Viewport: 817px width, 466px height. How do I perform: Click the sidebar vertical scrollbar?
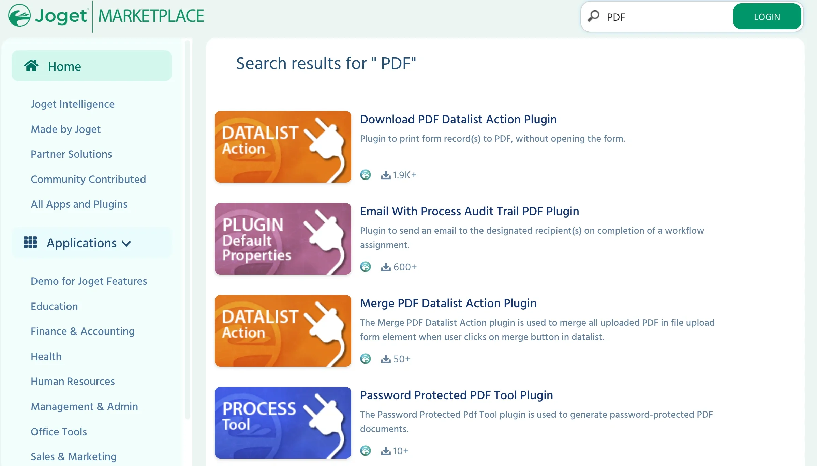click(x=187, y=228)
